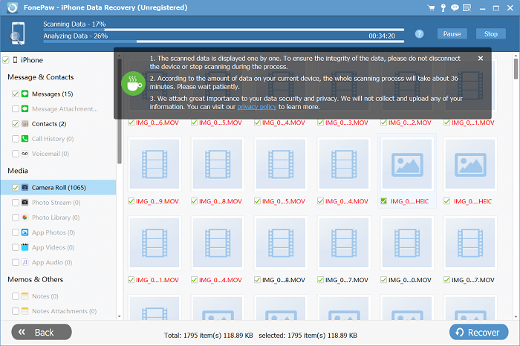Open the first HEIC image thumbnail

tap(407, 164)
